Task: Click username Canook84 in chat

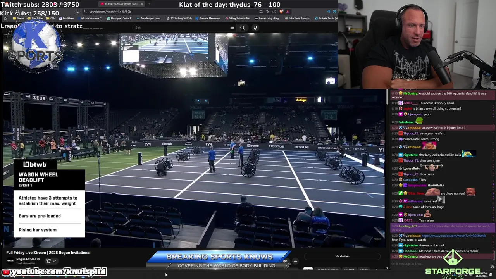Action: 411,180
